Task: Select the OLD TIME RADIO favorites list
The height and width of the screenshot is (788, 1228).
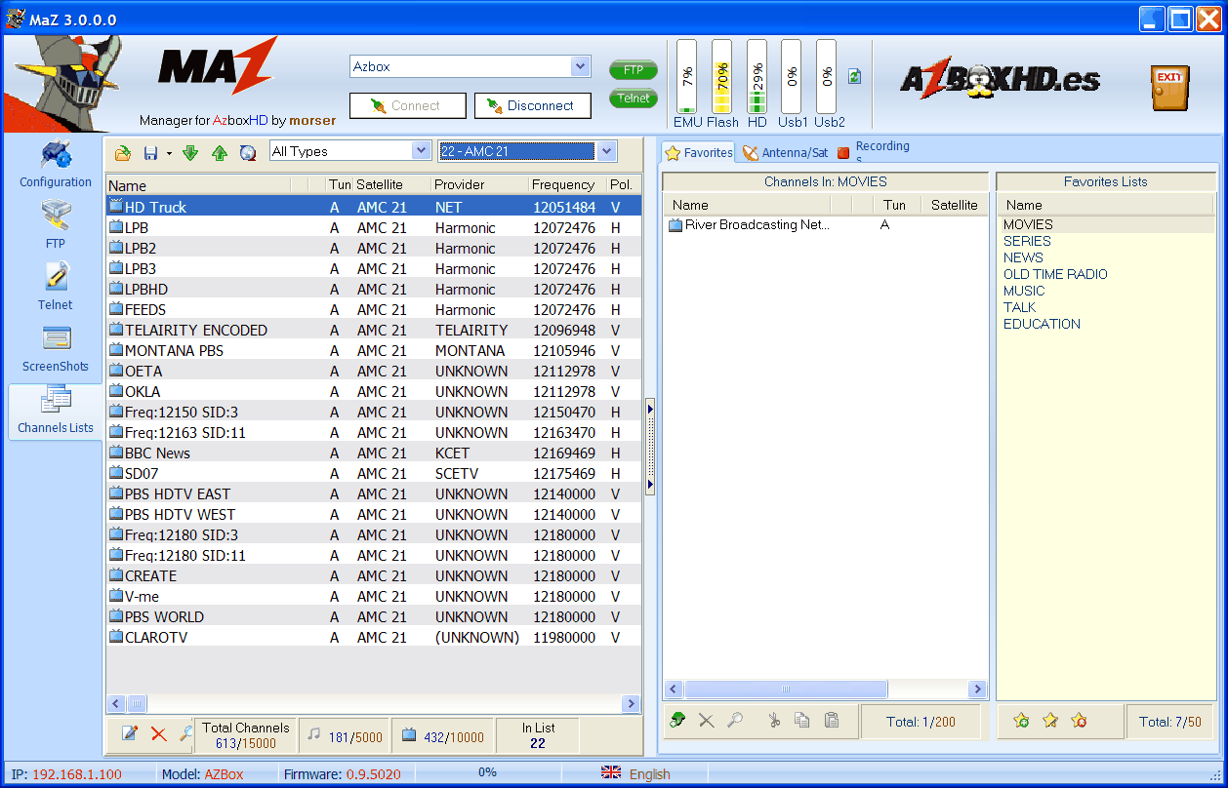Action: (1108, 274)
